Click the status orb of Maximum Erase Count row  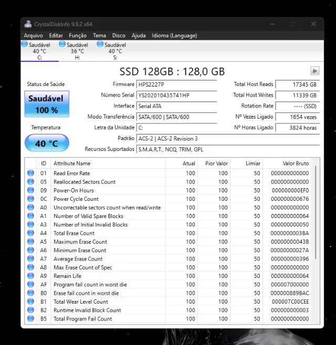(30, 242)
